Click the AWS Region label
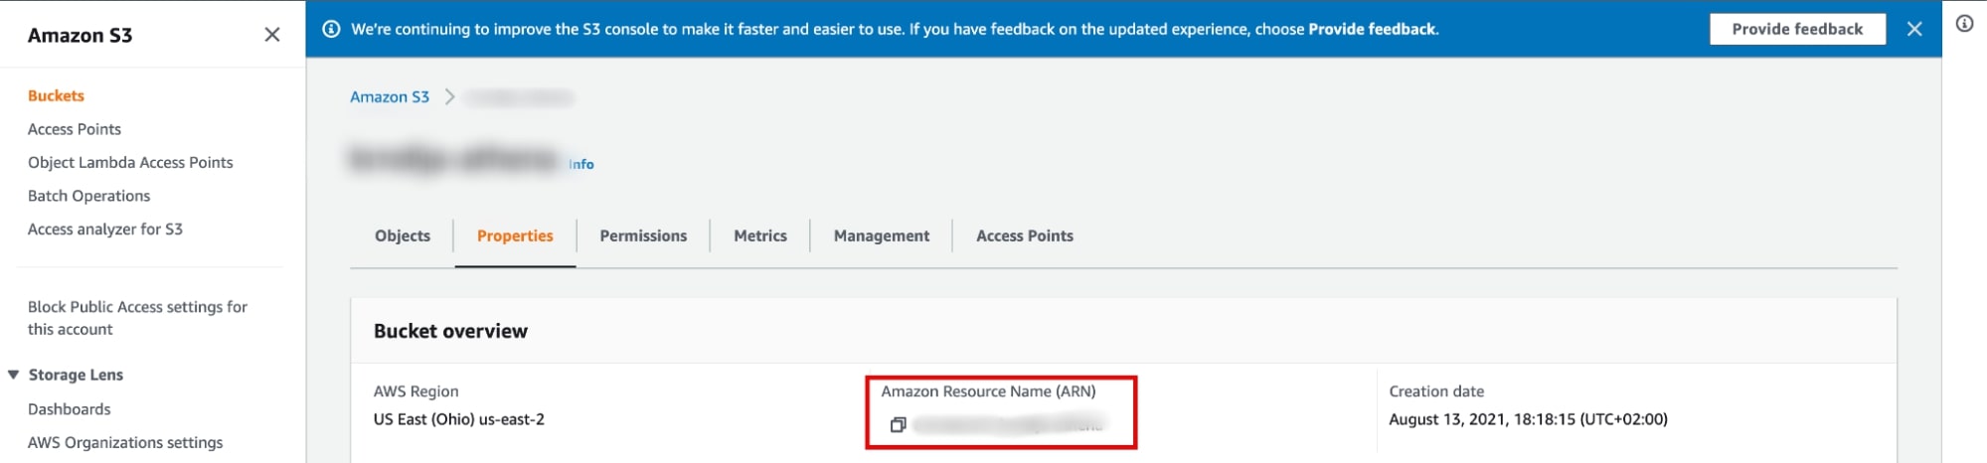Image resolution: width=1987 pixels, height=463 pixels. click(416, 391)
